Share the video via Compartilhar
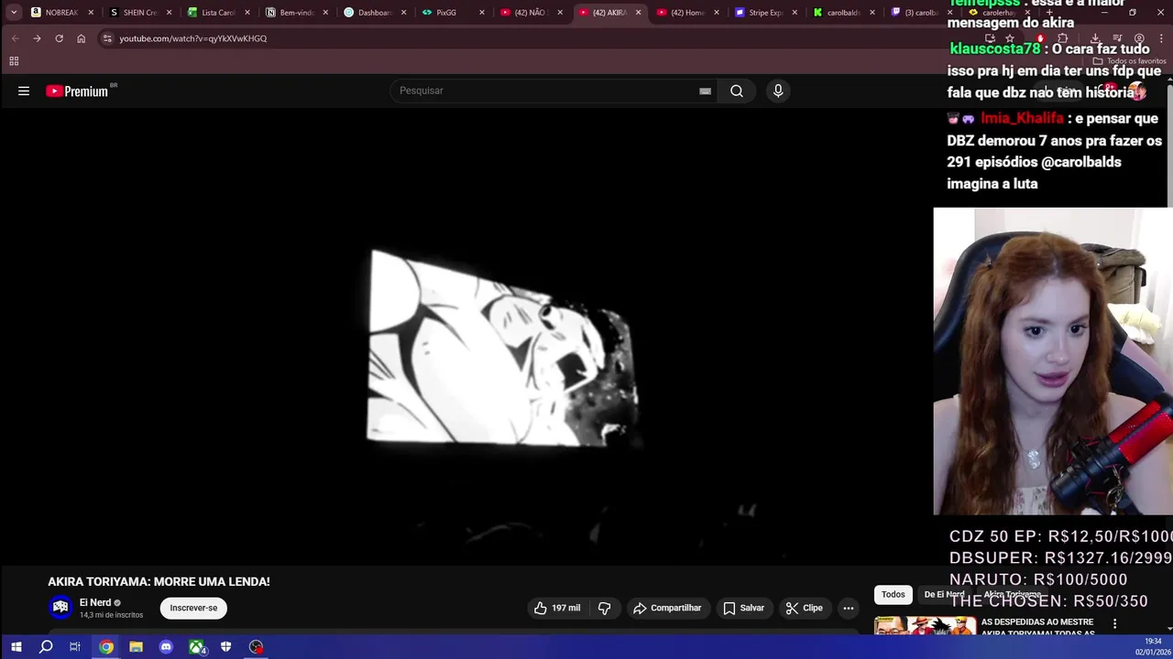 coord(667,608)
